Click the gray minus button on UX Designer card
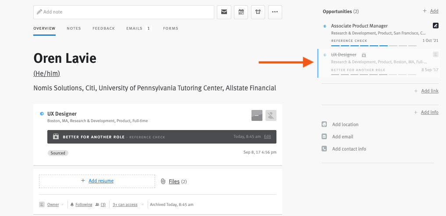The width and height of the screenshot is (446, 216). click(x=257, y=115)
